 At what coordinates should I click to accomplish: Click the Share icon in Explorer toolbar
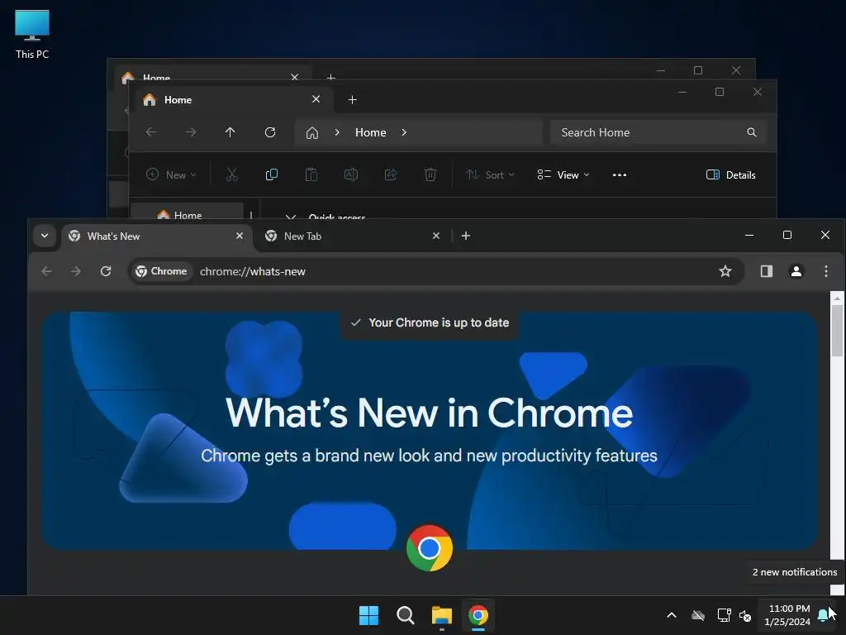point(391,174)
